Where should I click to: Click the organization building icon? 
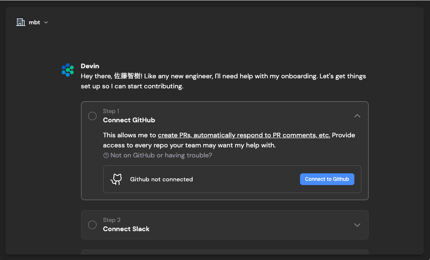coord(20,22)
